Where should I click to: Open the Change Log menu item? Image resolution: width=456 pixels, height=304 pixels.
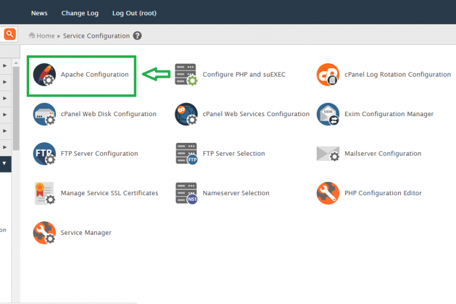(x=80, y=13)
